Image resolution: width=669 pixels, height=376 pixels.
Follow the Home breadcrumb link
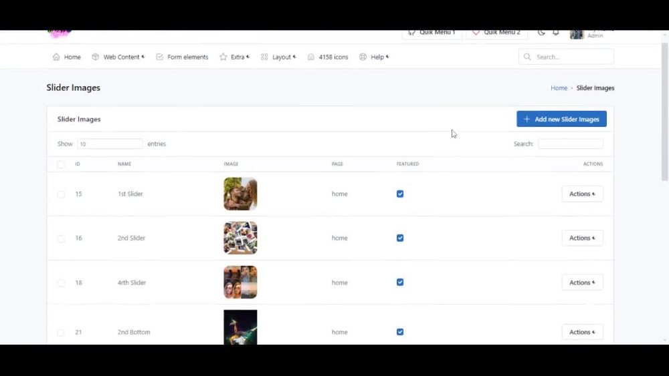pyautogui.click(x=559, y=88)
